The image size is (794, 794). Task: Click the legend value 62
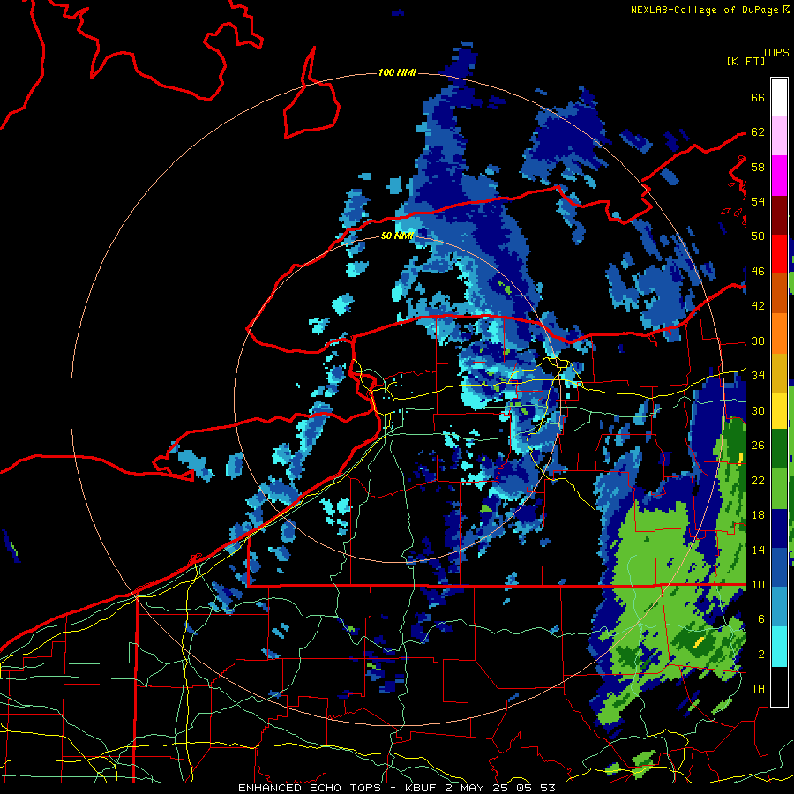[x=758, y=132]
